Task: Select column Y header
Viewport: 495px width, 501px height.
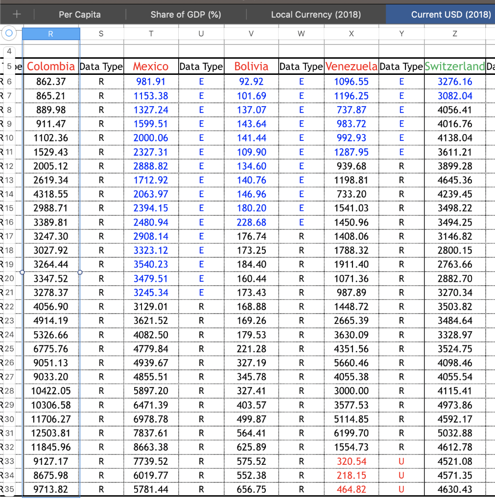Action: 401,34
